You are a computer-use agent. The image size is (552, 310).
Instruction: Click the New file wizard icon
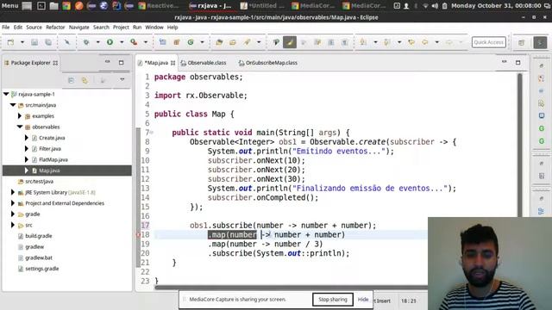tap(10, 42)
